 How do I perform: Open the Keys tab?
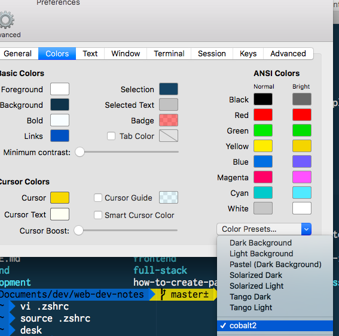tap(248, 53)
